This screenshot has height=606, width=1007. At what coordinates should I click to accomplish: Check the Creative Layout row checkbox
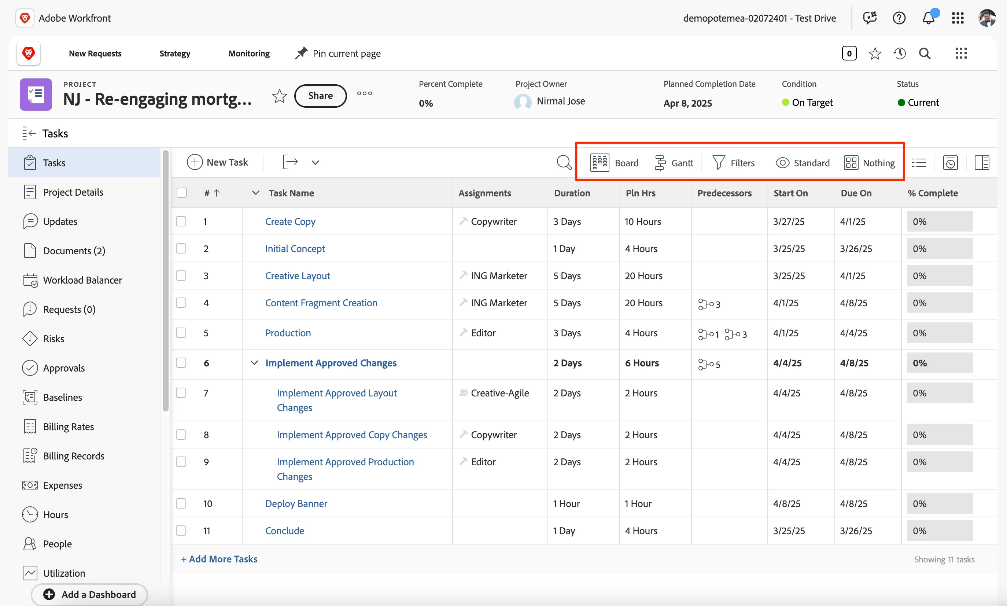(x=181, y=276)
